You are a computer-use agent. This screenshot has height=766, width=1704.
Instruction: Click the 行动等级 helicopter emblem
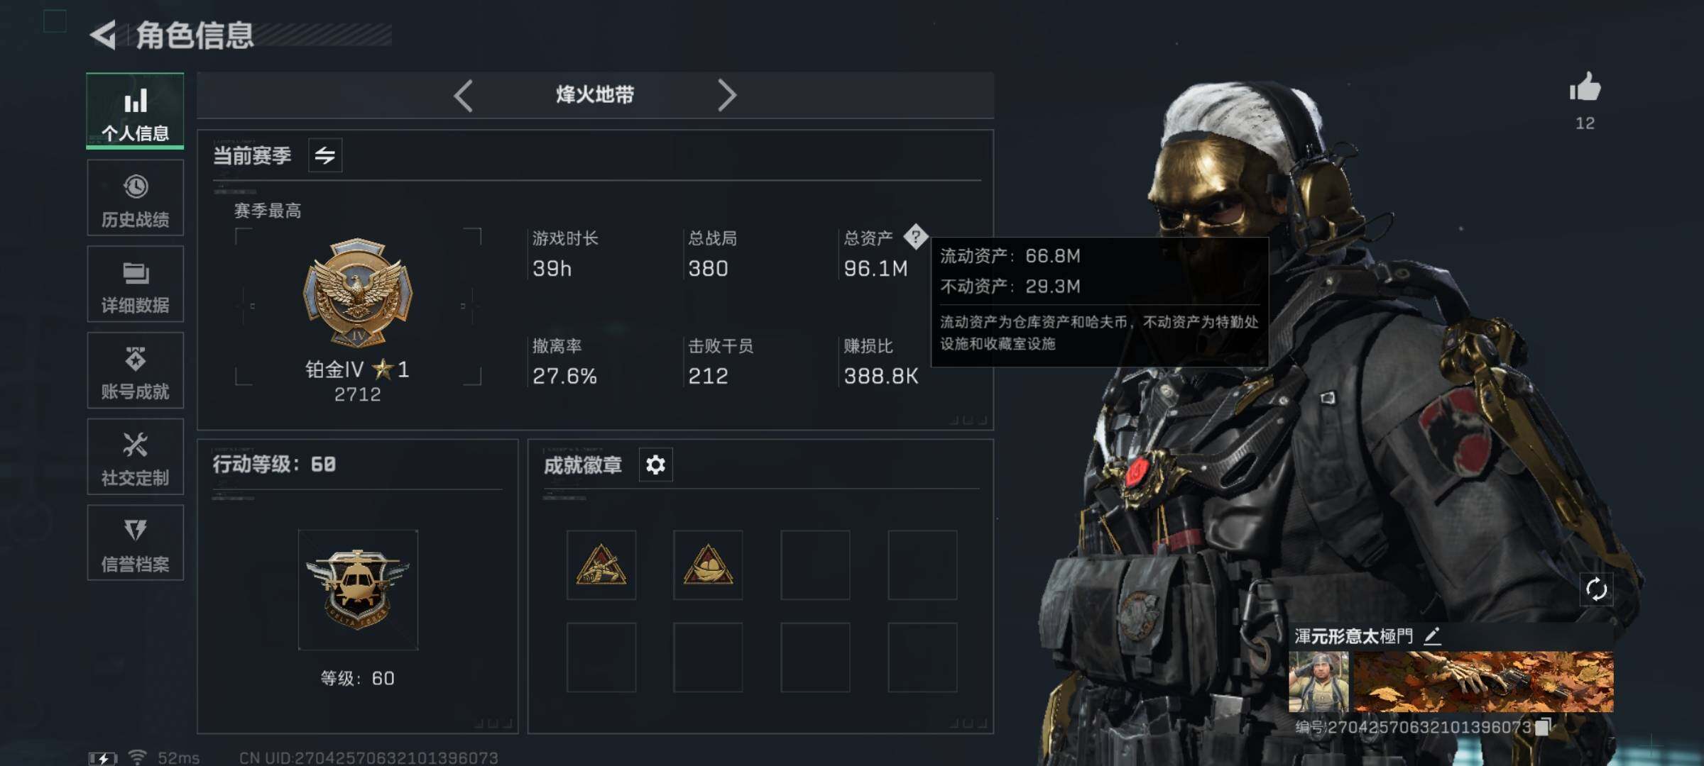point(358,589)
